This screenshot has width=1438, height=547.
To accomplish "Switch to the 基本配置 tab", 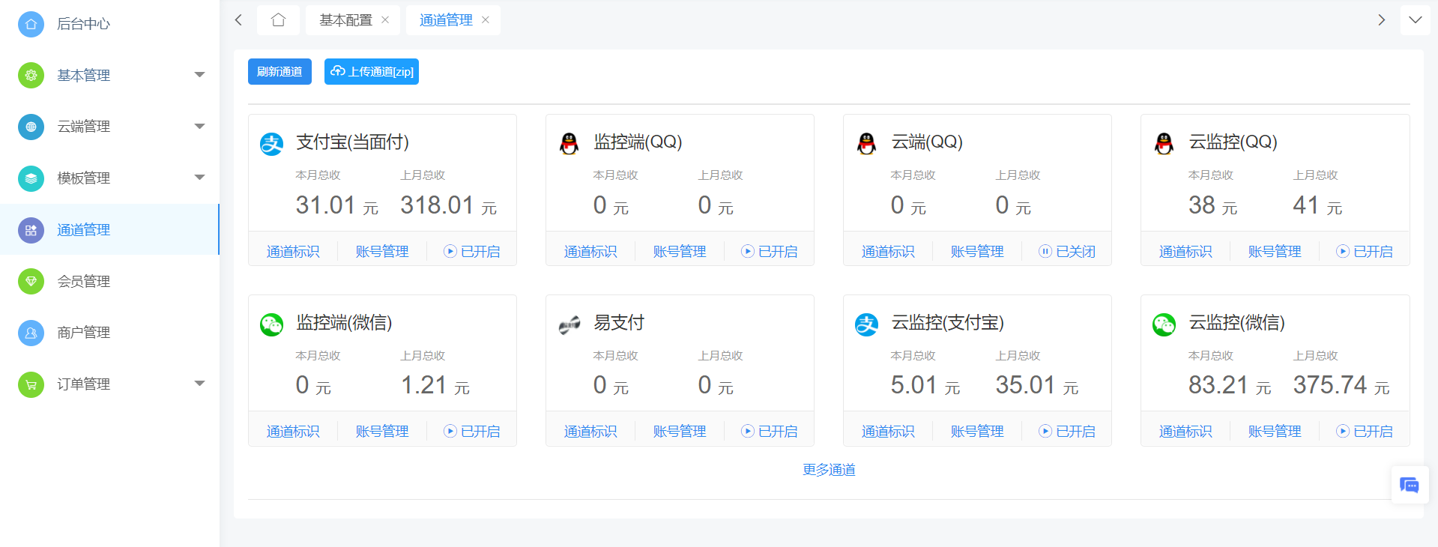I will pos(345,20).
